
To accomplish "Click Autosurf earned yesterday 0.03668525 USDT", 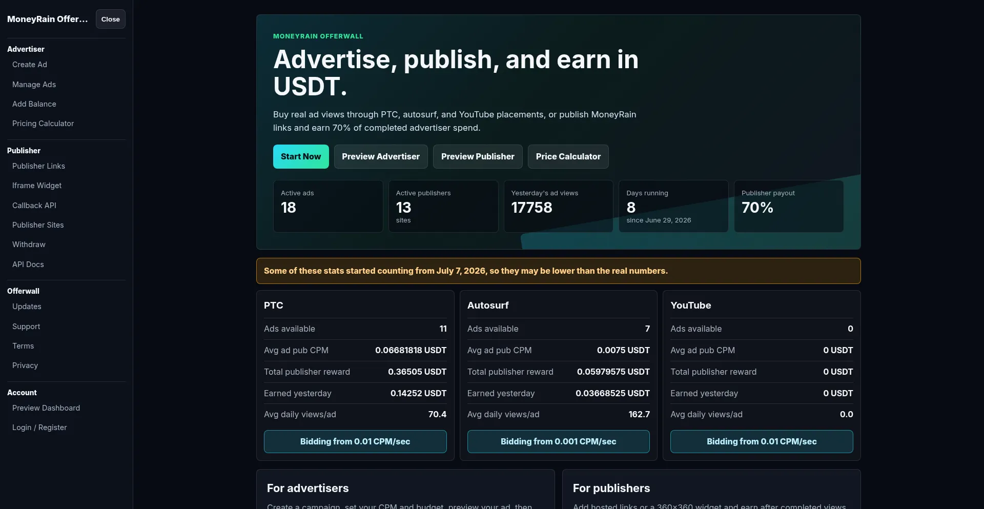I will tap(612, 393).
